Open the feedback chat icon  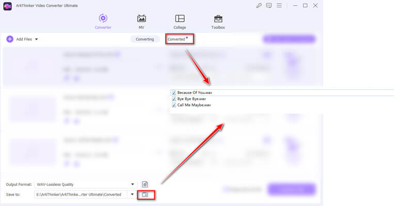click(268, 6)
